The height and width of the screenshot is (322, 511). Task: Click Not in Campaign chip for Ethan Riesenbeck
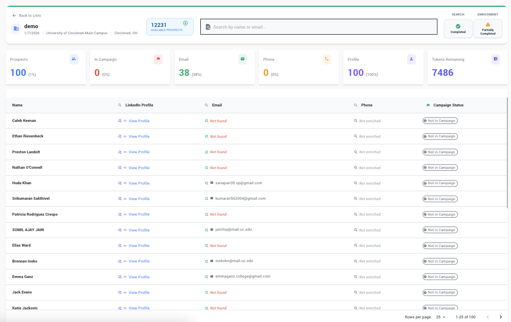(x=440, y=137)
